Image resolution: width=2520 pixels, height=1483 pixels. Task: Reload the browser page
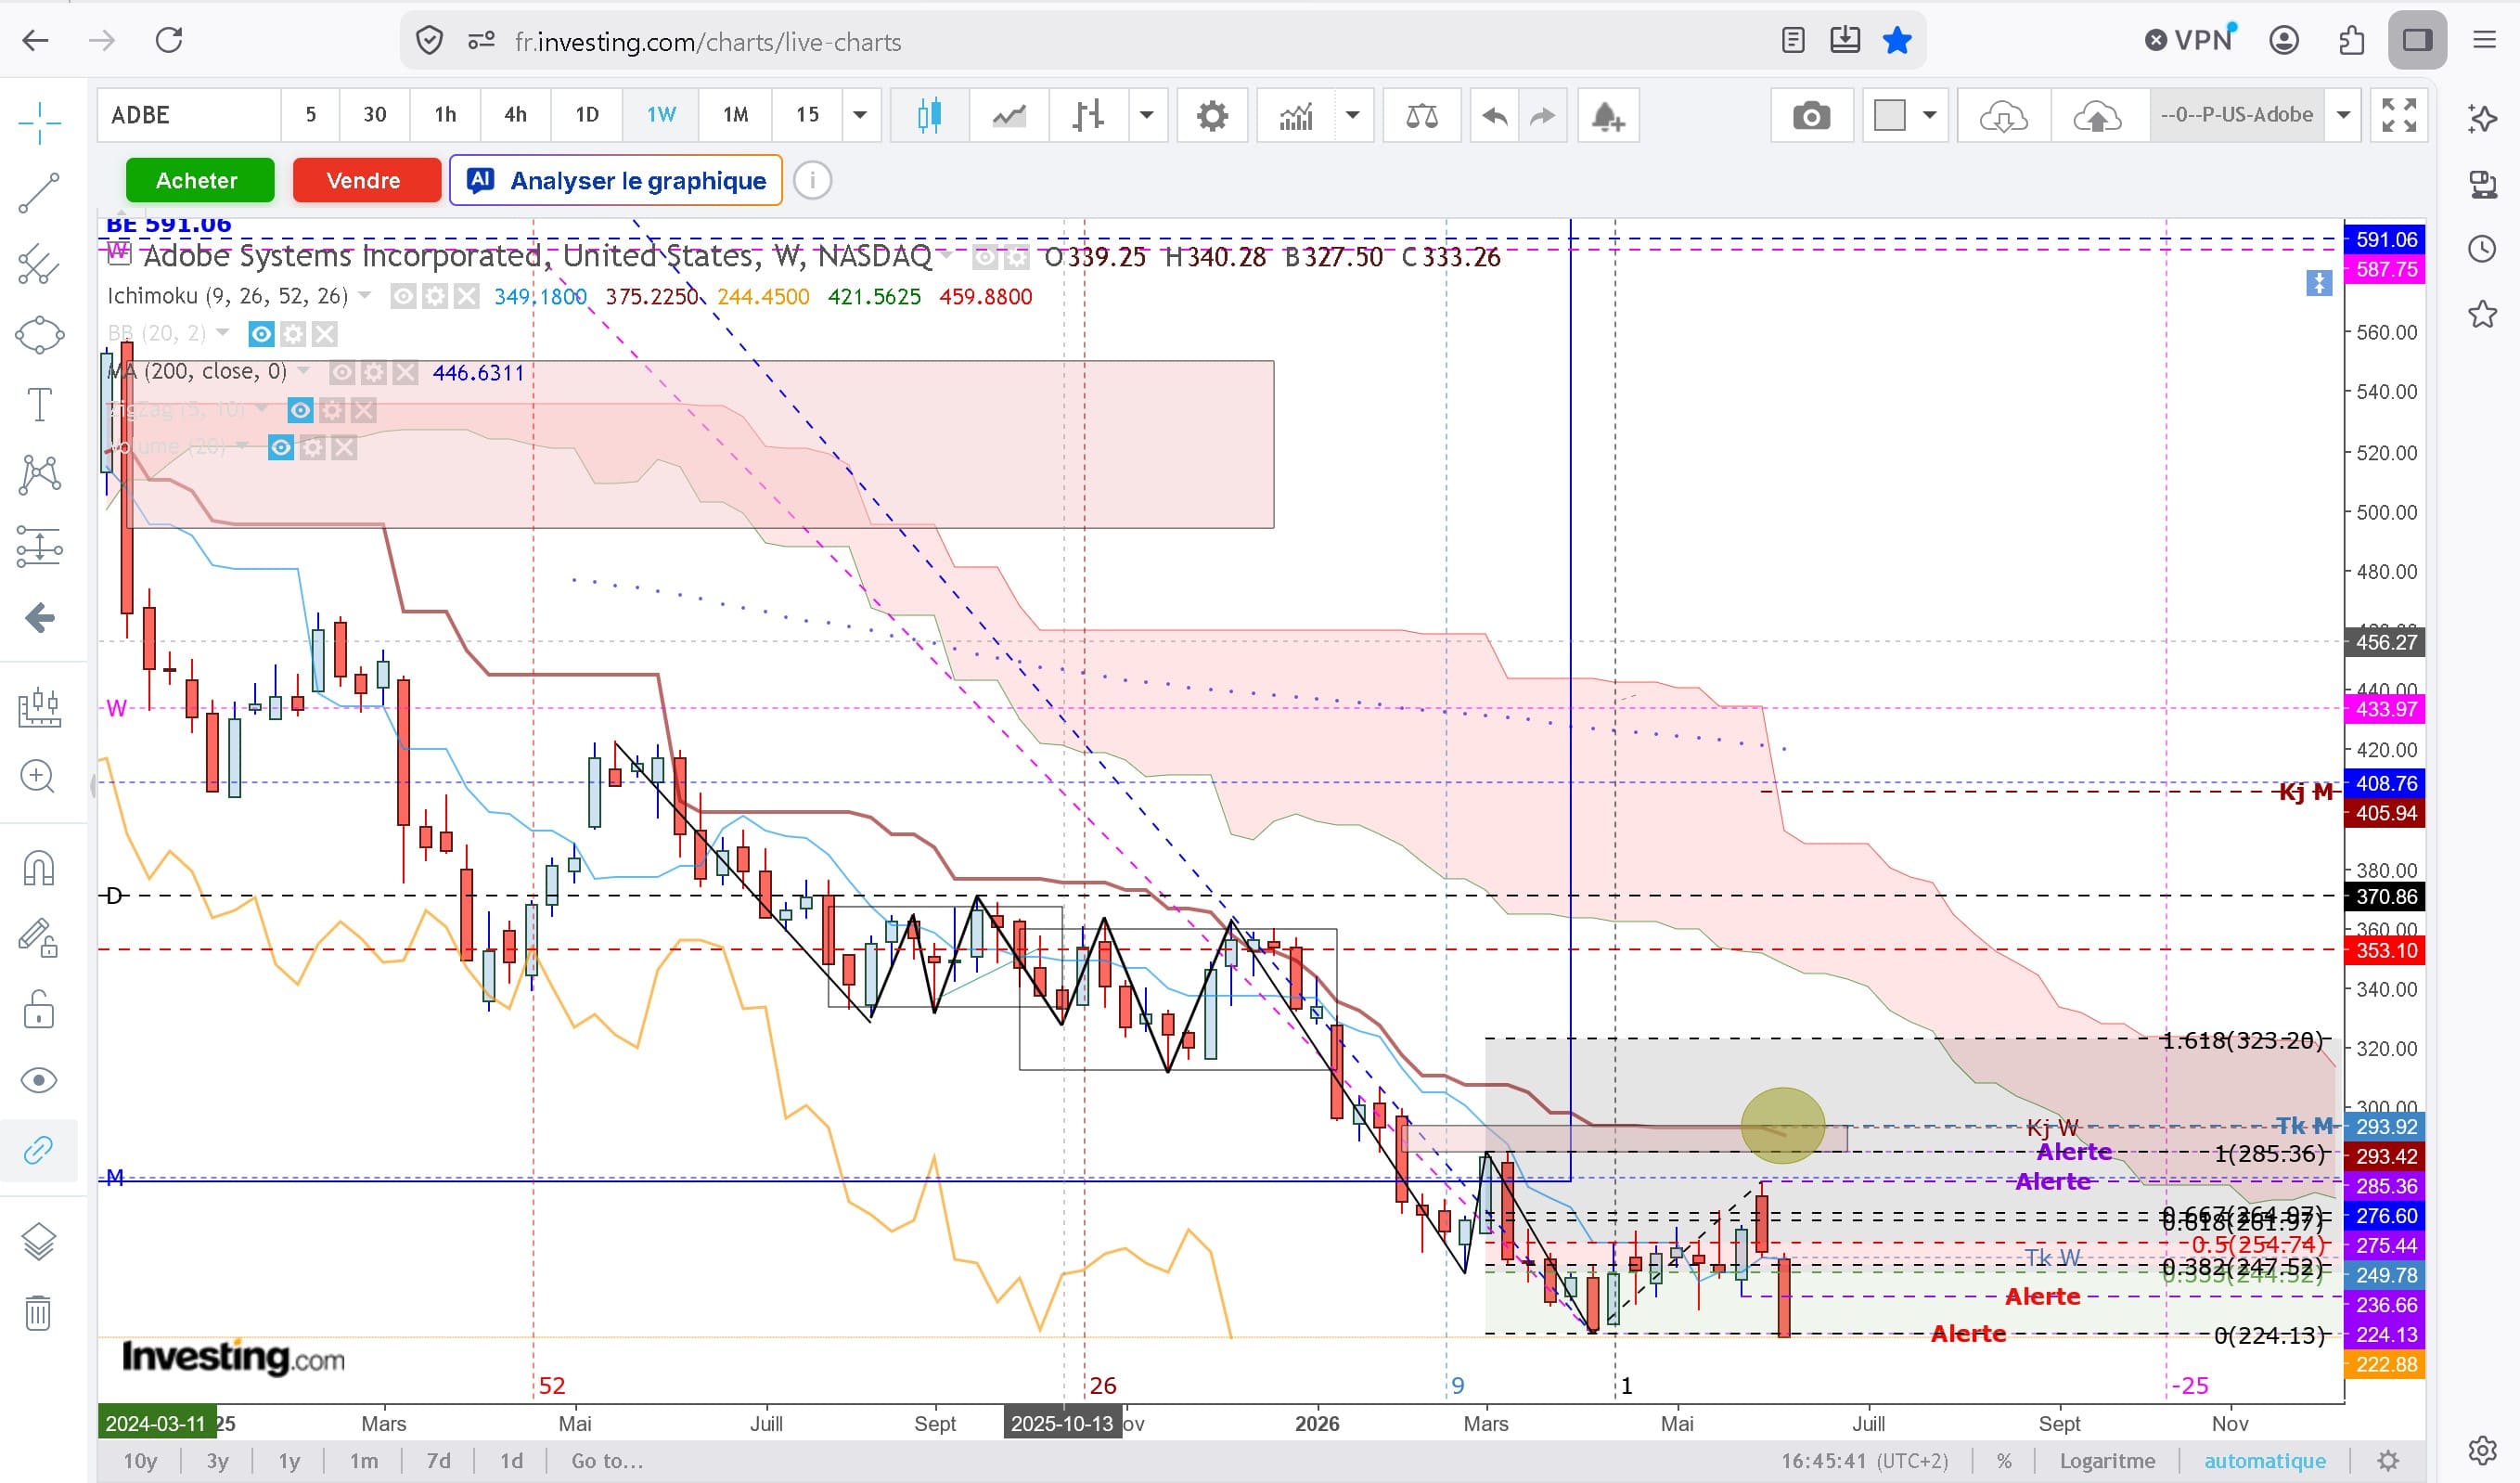pyautogui.click(x=169, y=41)
